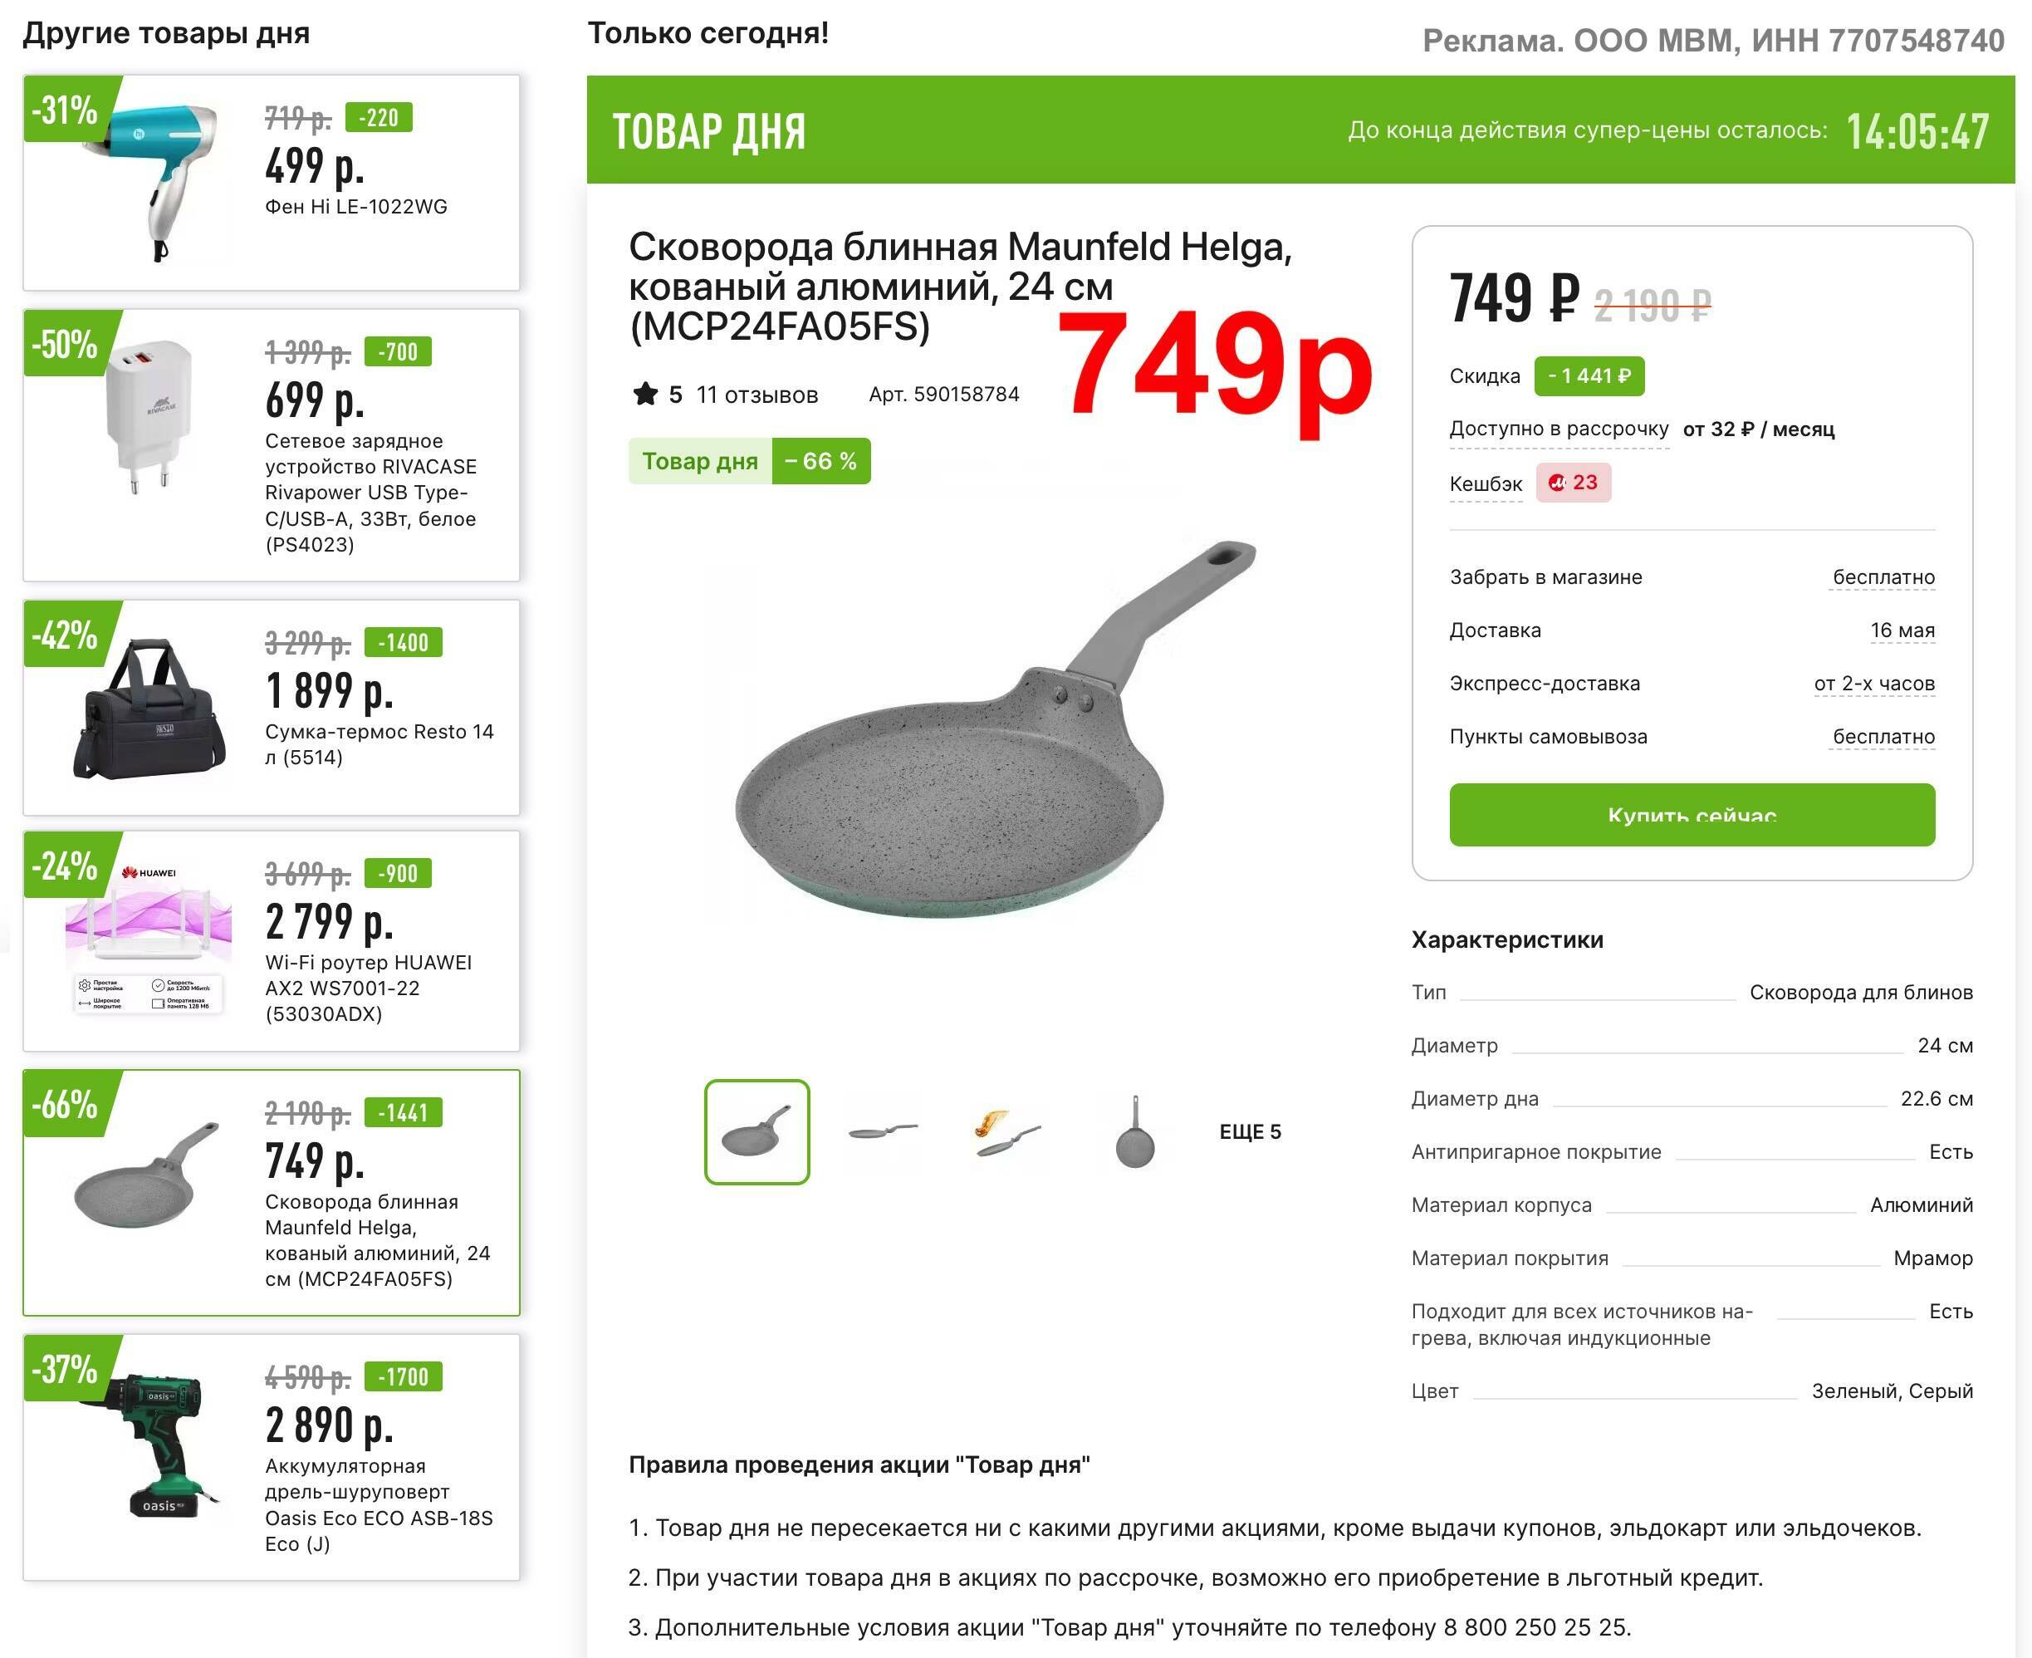Screen dimensions: 2032x1658
Task: Select the Maunfeld Helga pan card in sidebar
Action: pos(272,1193)
